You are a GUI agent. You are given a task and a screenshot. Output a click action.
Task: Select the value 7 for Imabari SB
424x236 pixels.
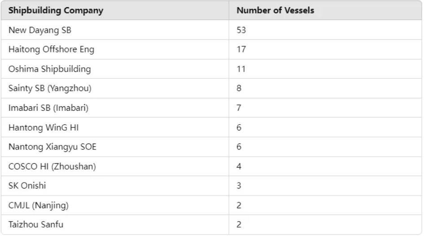[x=239, y=108]
